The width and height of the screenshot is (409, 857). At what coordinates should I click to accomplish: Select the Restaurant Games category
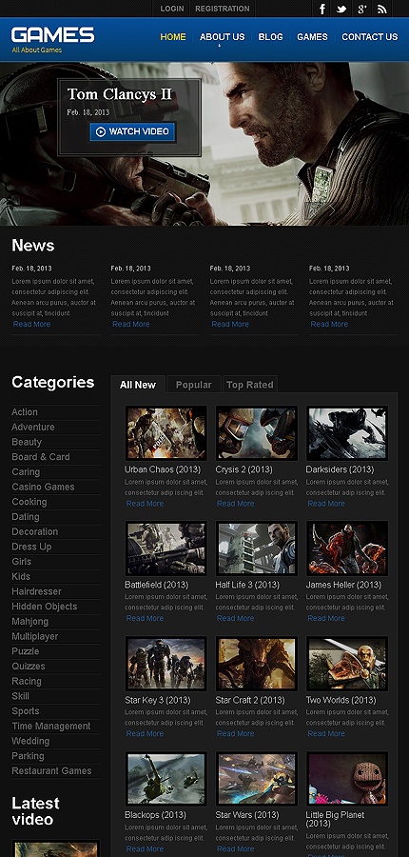pos(52,770)
